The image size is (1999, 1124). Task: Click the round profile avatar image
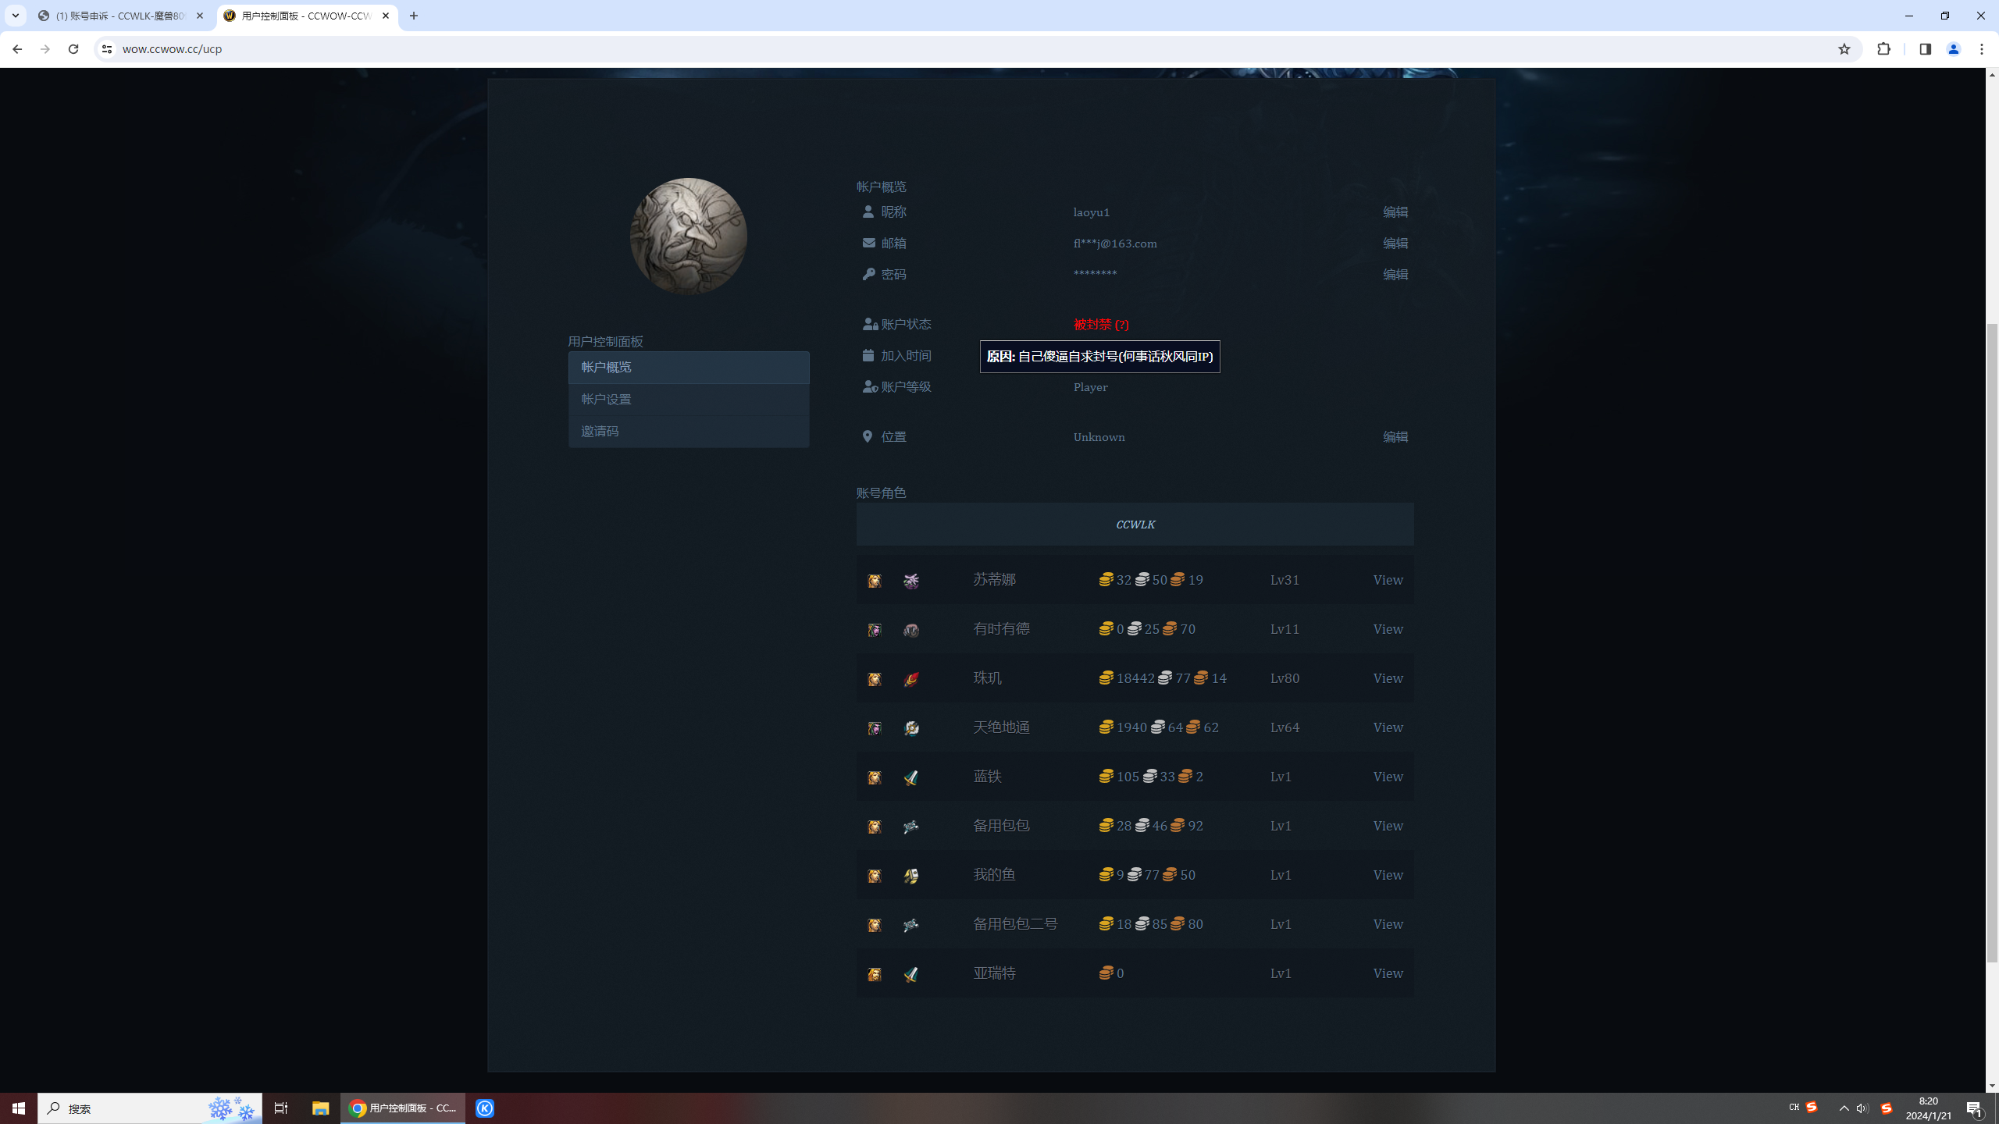click(688, 236)
